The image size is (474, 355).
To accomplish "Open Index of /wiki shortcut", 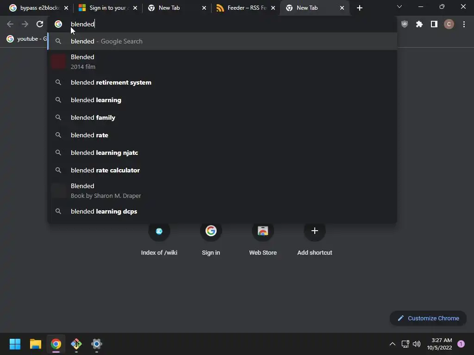I will [159, 239].
